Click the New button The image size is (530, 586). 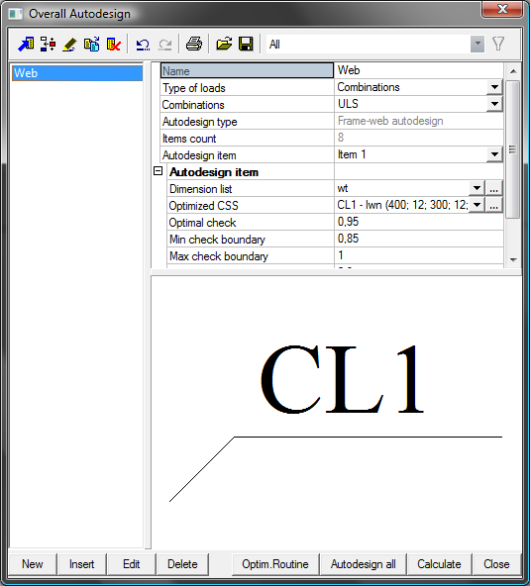click(33, 564)
